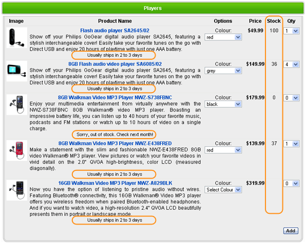
Task: Click the Options column header
Action: [223, 21]
